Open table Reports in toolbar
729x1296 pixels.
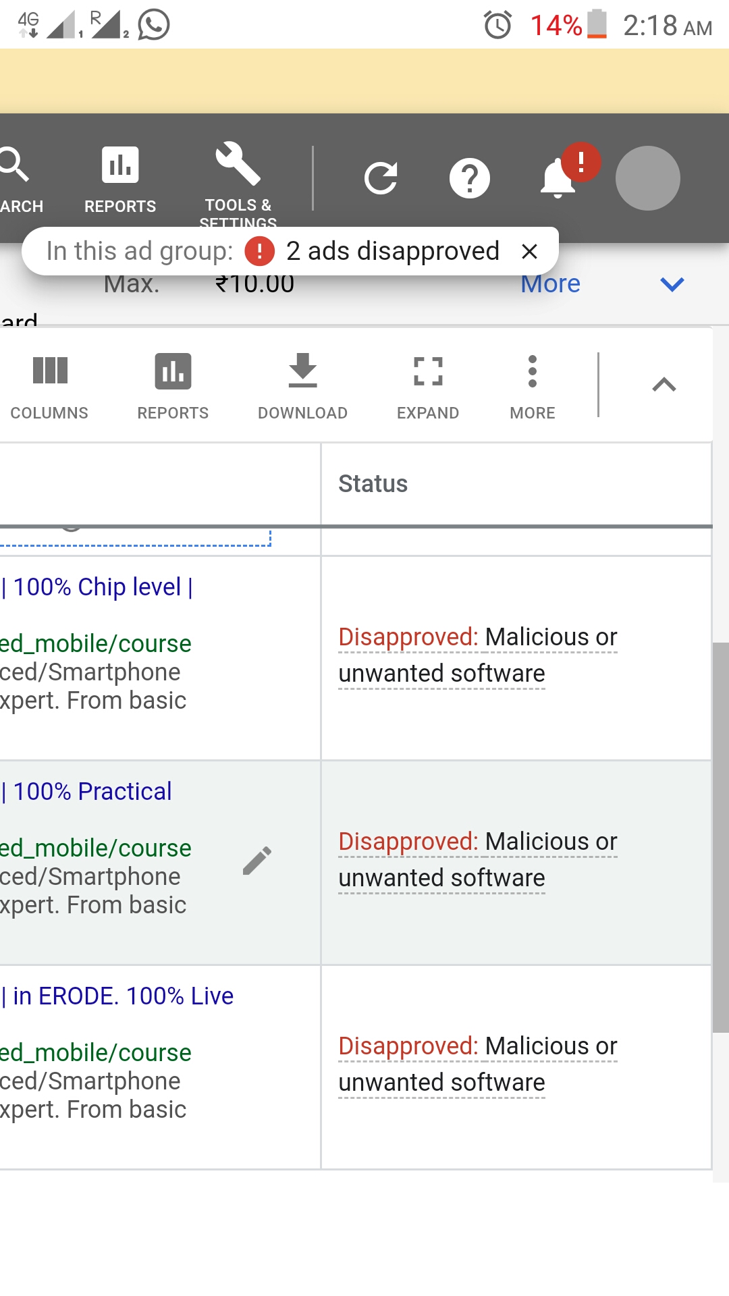pos(173,386)
